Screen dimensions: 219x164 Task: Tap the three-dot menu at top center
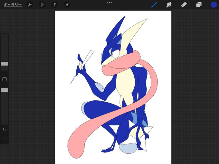pyautogui.click(x=110, y=3)
